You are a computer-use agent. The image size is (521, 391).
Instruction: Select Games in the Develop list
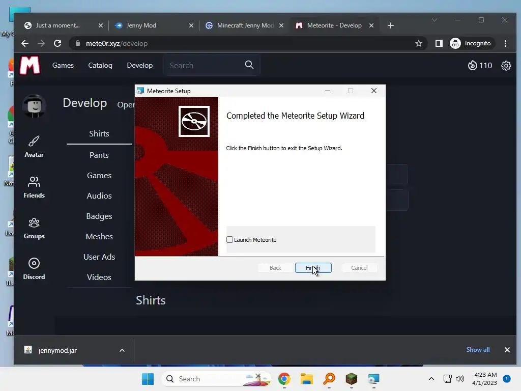(99, 176)
